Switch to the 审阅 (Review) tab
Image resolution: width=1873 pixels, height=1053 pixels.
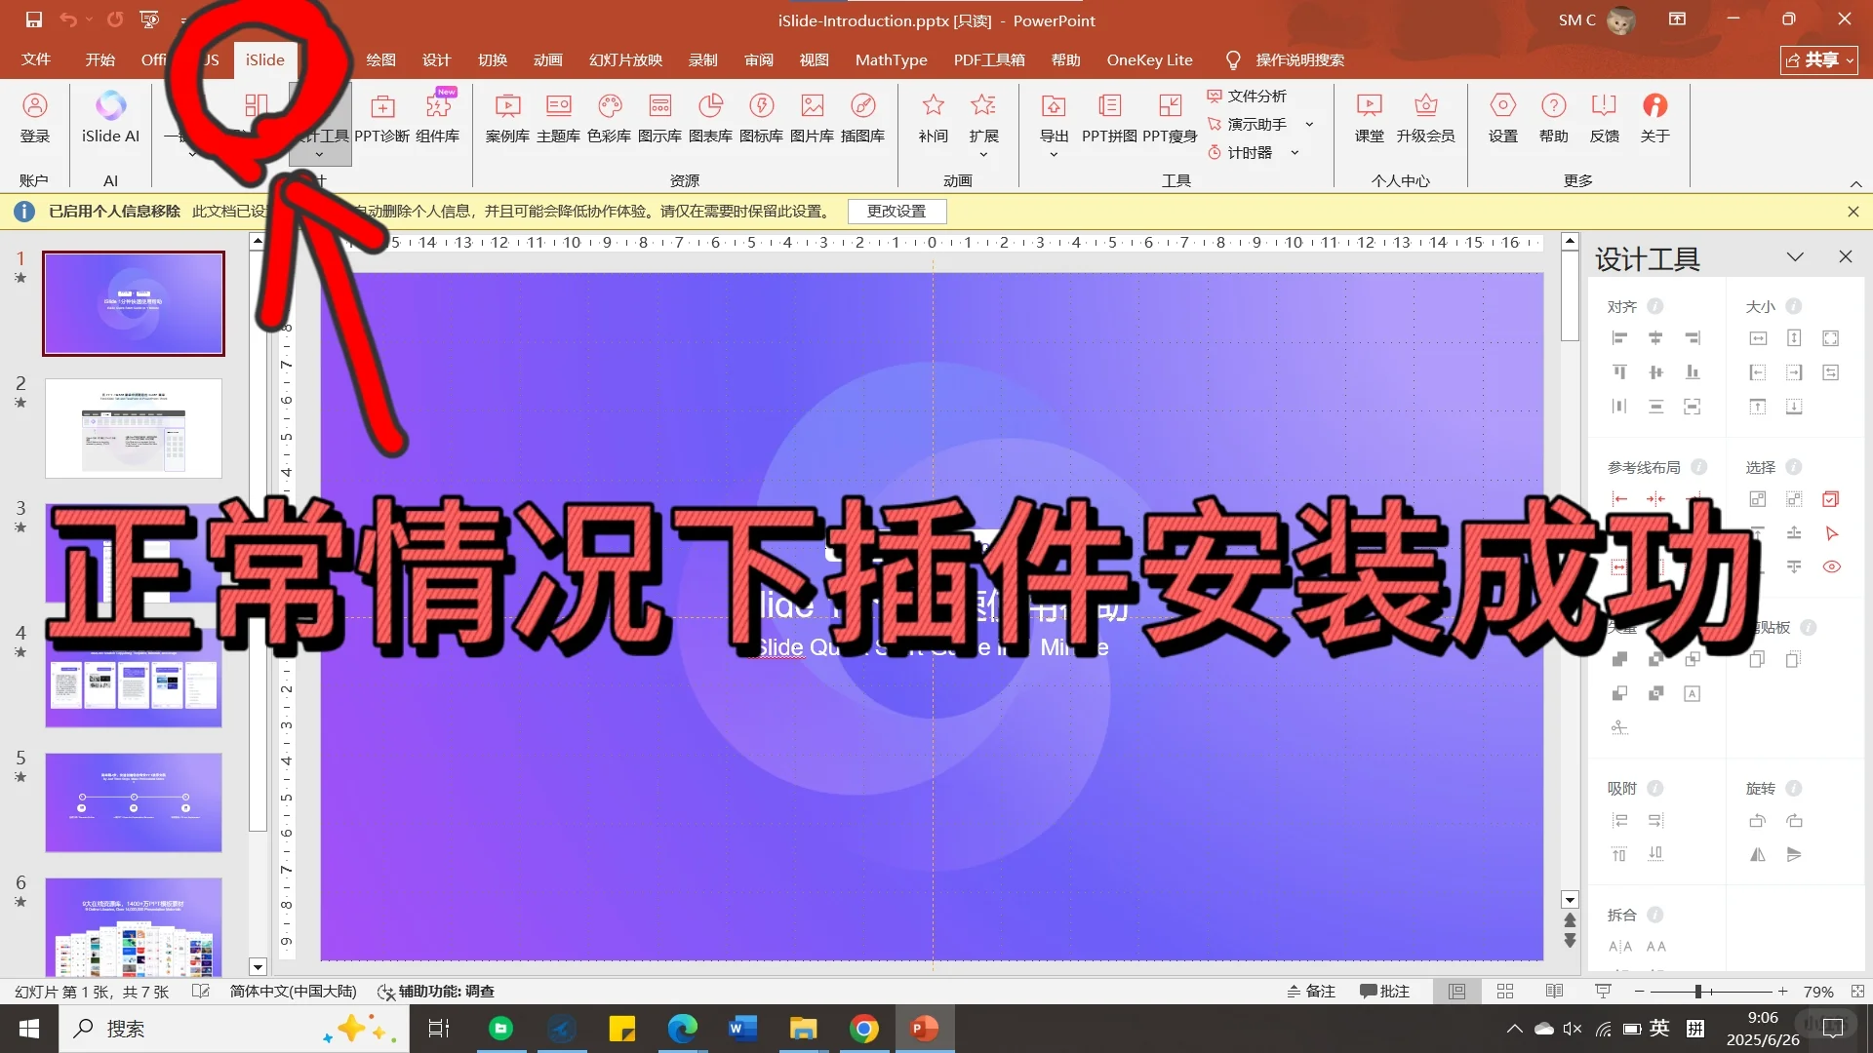pyautogui.click(x=759, y=59)
